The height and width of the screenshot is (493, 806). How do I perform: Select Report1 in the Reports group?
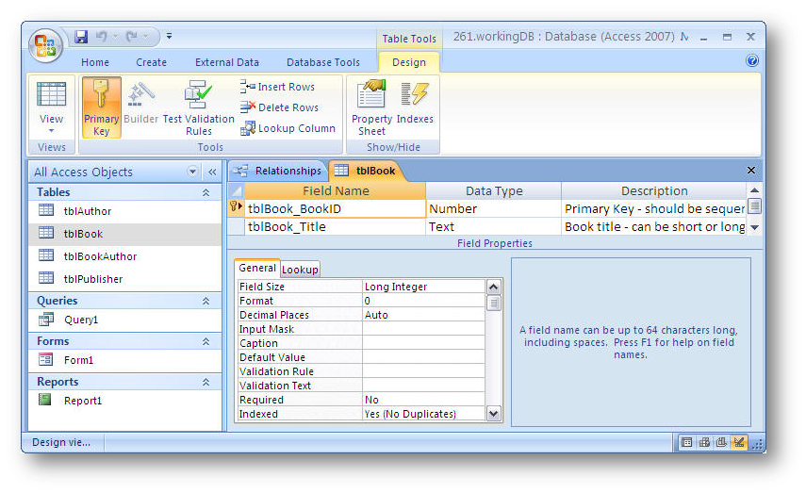tap(82, 401)
